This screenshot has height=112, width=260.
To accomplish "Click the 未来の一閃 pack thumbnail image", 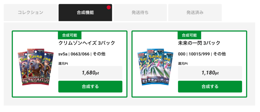I will pyautogui.click(x=155, y=67).
